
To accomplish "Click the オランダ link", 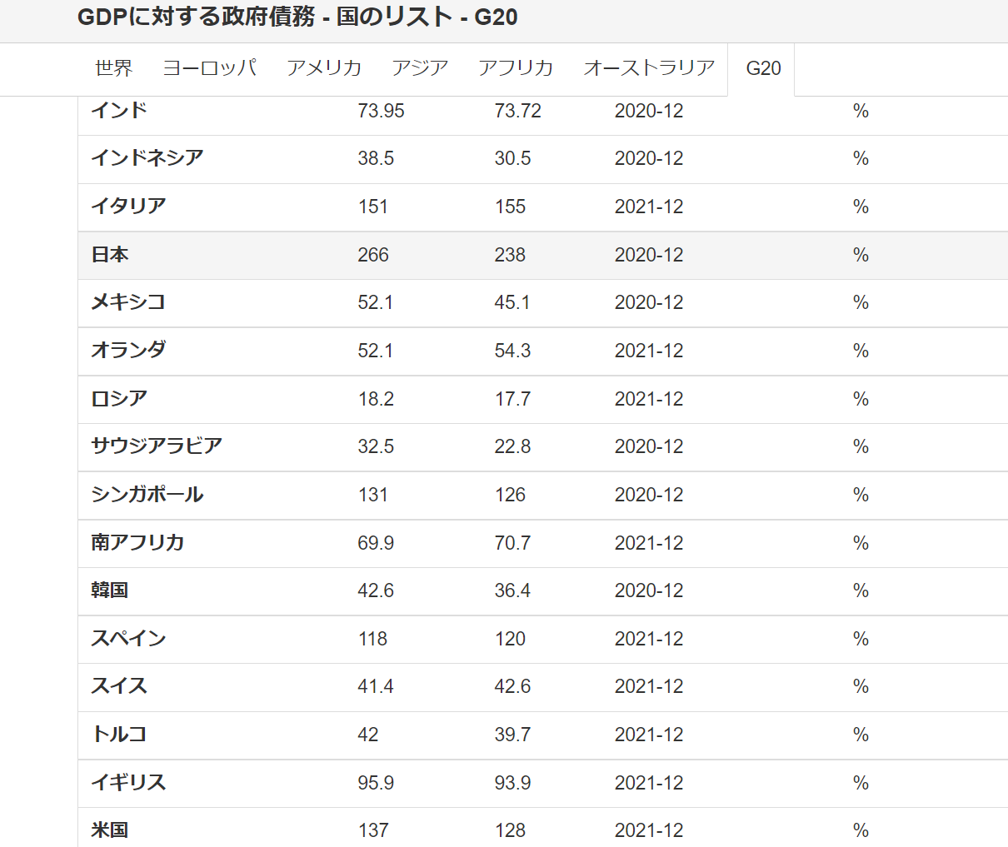I will 128,350.
